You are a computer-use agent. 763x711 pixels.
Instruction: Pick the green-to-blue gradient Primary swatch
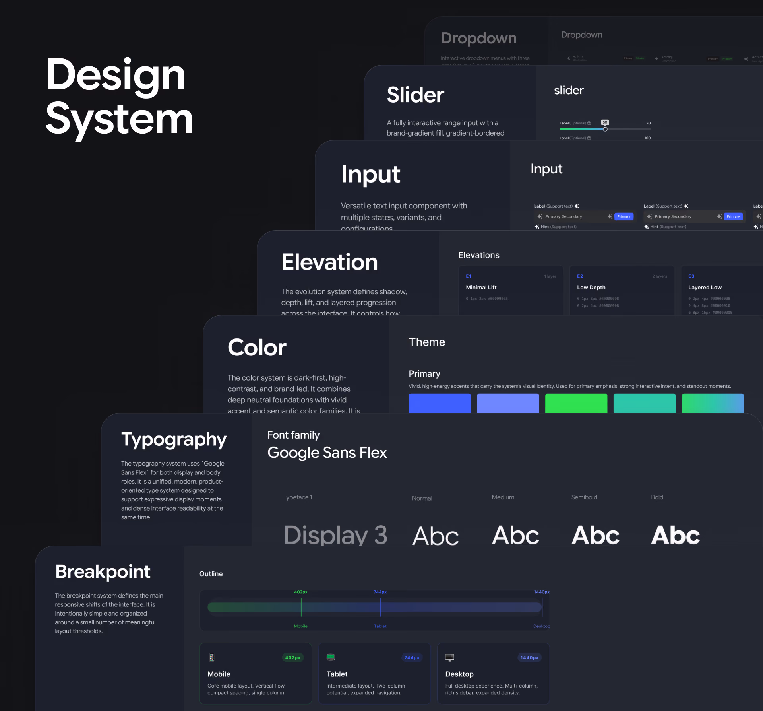click(x=713, y=403)
